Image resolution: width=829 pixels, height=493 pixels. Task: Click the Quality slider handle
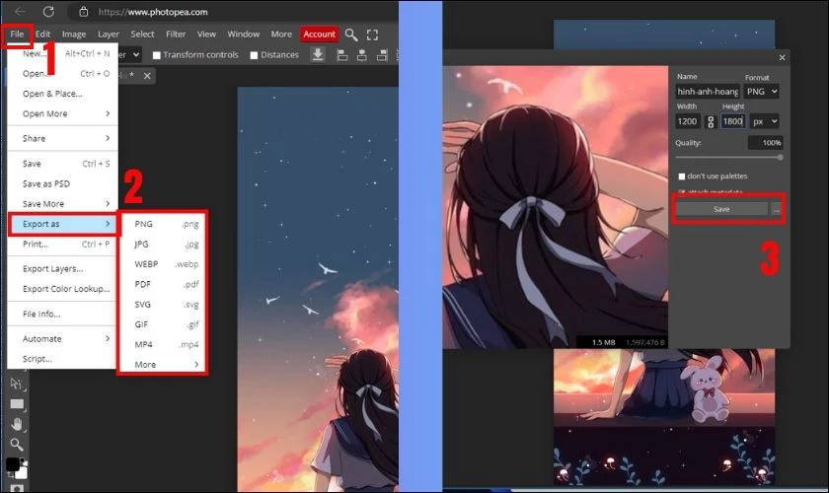[x=780, y=158]
